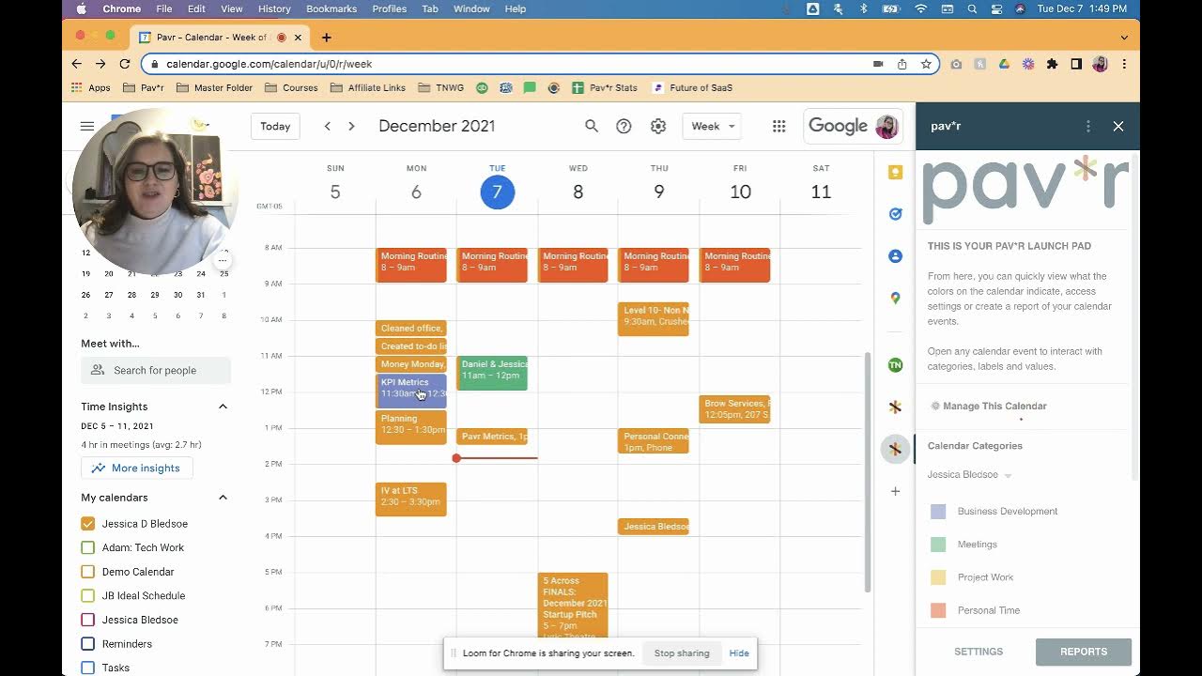The image size is (1202, 676).
Task: Enable the Reminders calendar checkbox
Action: coord(87,644)
